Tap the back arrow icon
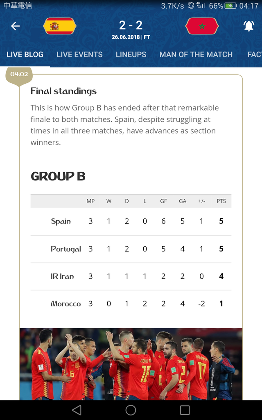The height and width of the screenshot is (420, 262). coord(15,26)
